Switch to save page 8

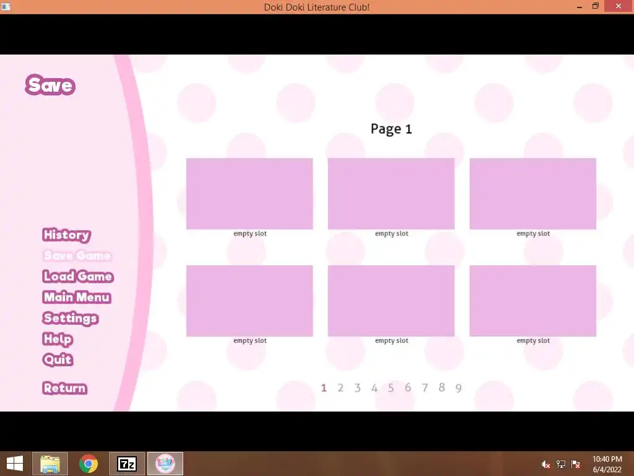click(442, 388)
